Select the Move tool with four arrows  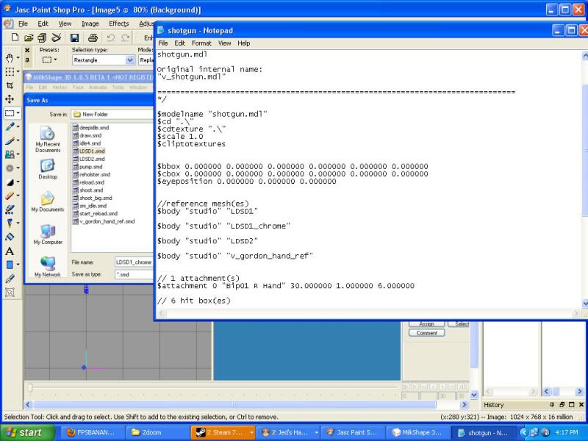coord(10,99)
